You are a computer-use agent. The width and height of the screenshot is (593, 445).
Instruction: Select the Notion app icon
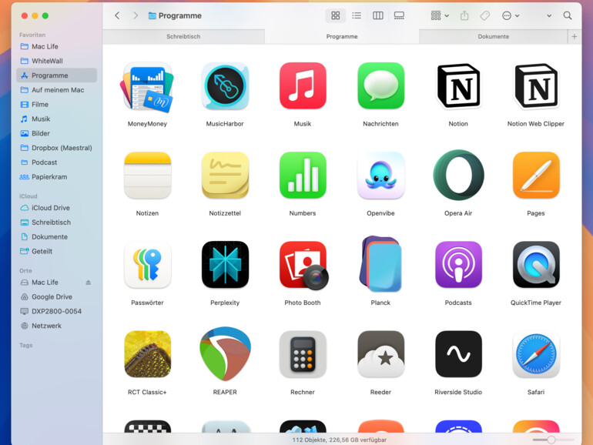coord(458,85)
